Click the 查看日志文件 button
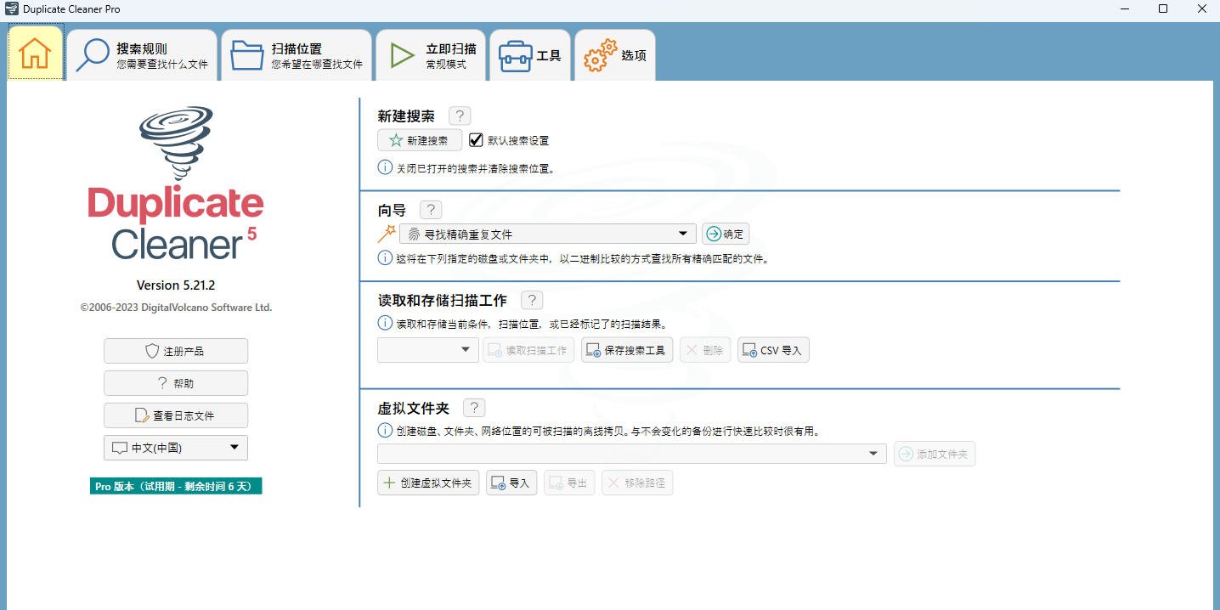Image resolution: width=1220 pixels, height=610 pixels. pyautogui.click(x=175, y=415)
